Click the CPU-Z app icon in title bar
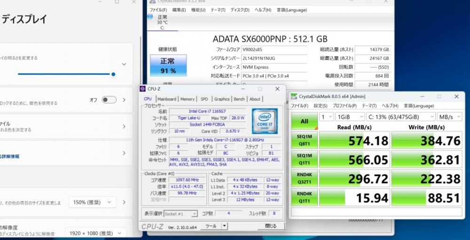This screenshot has width=470, height=240. click(x=143, y=89)
